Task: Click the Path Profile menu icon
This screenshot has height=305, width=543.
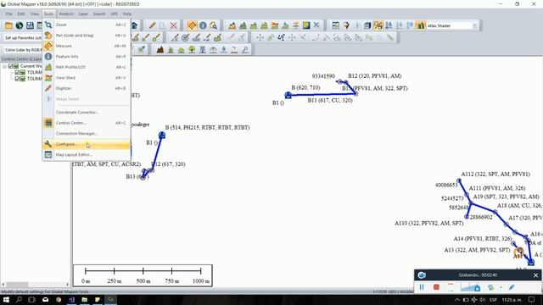Action: (x=48, y=67)
